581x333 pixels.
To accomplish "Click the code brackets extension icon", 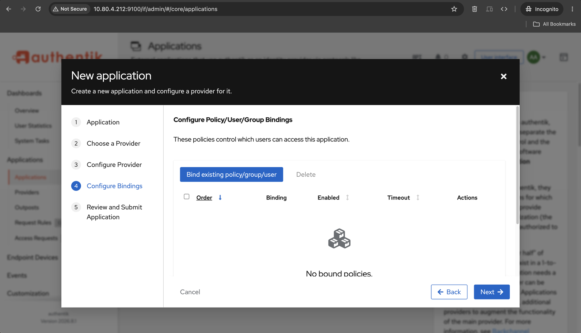I will 504,9.
